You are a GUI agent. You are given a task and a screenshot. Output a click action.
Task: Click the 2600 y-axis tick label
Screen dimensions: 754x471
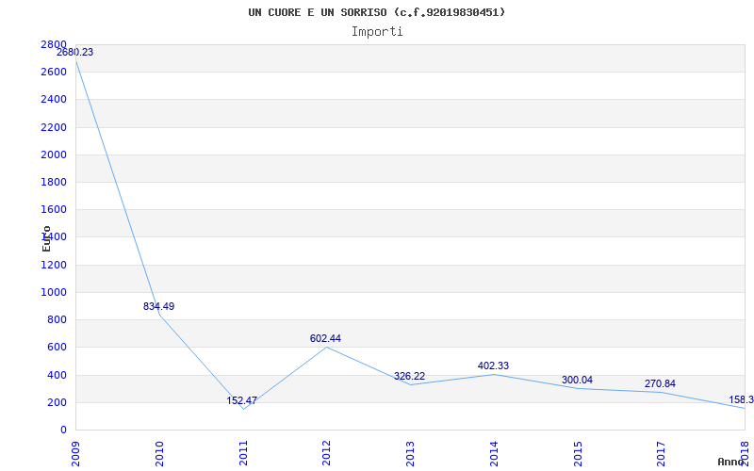pyautogui.click(x=54, y=72)
